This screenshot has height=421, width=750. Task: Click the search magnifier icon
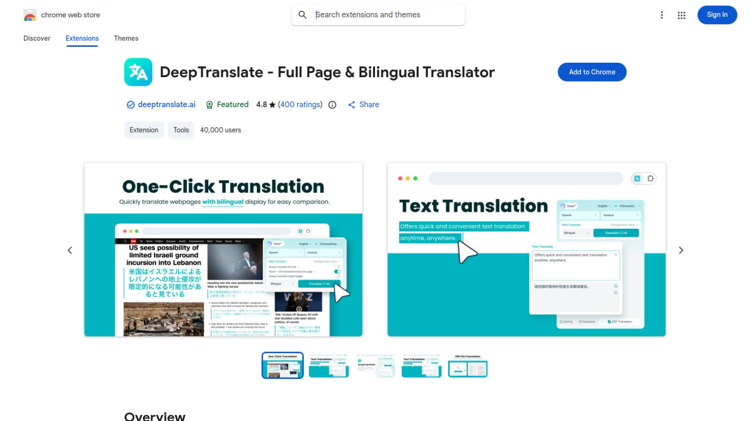(302, 15)
